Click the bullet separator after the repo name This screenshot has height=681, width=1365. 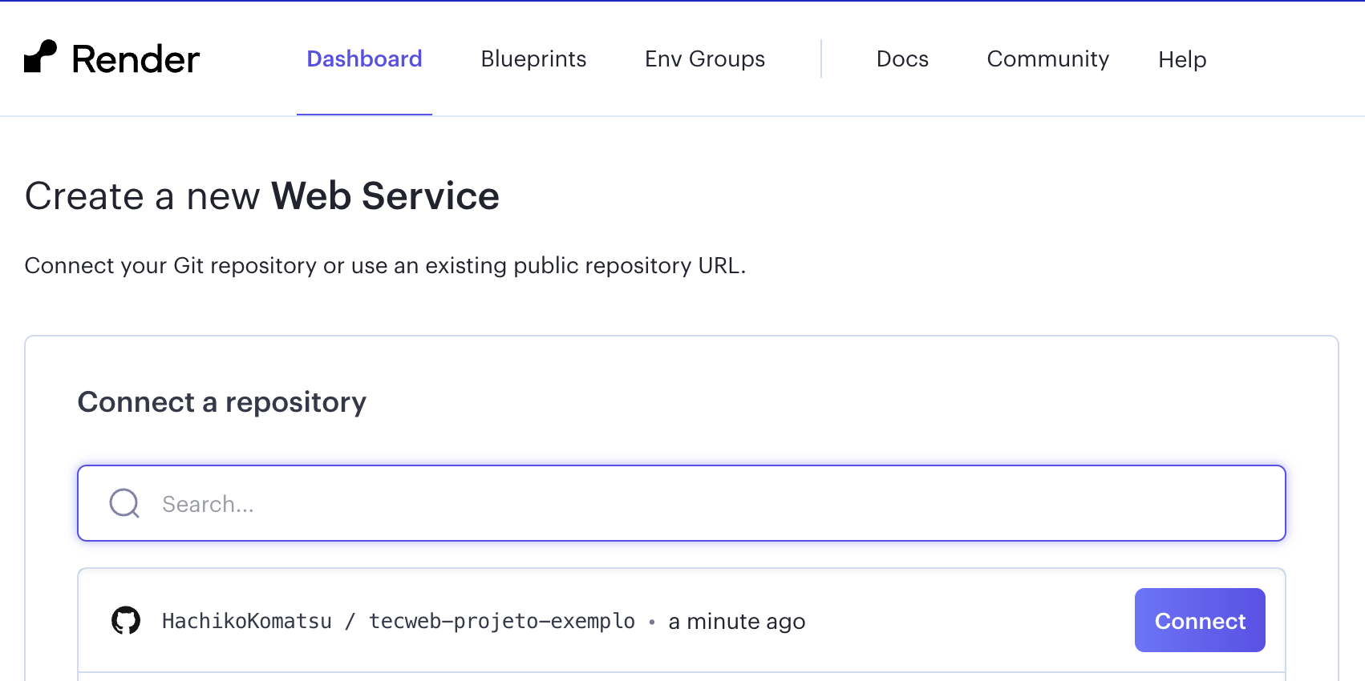652,623
